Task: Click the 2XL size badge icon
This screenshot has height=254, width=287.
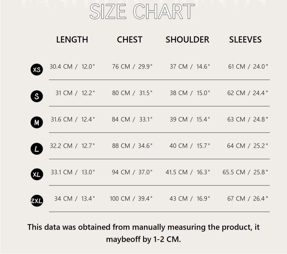Action: 37,201
